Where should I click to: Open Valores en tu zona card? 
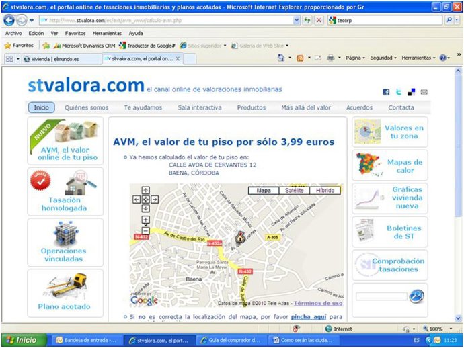[x=390, y=132]
